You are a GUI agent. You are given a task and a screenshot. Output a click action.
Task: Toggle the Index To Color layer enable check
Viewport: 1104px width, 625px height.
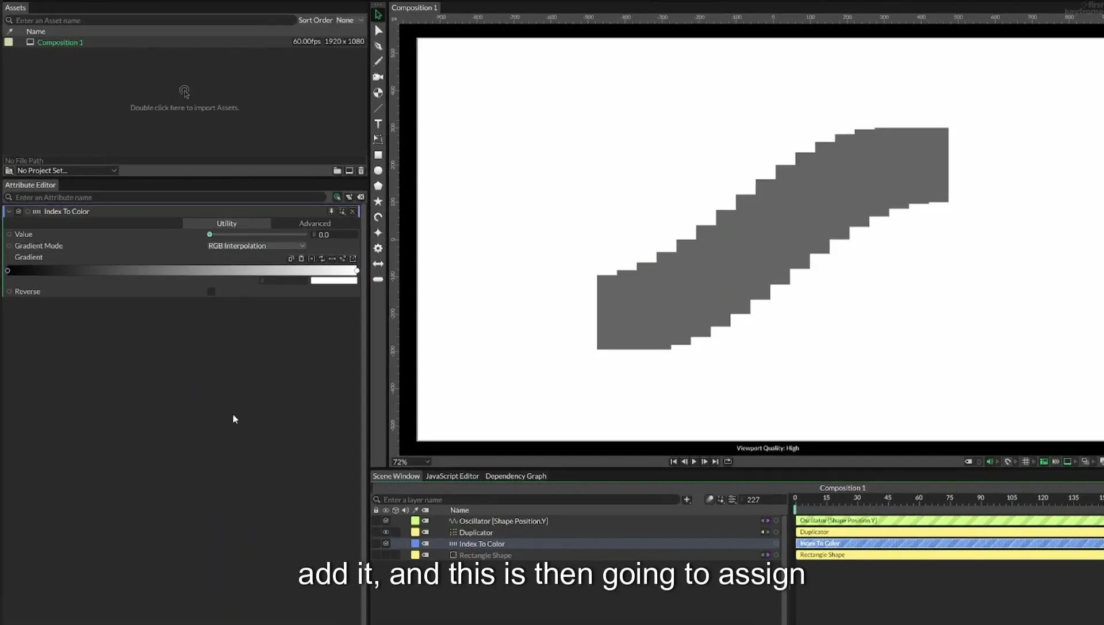[x=386, y=544]
